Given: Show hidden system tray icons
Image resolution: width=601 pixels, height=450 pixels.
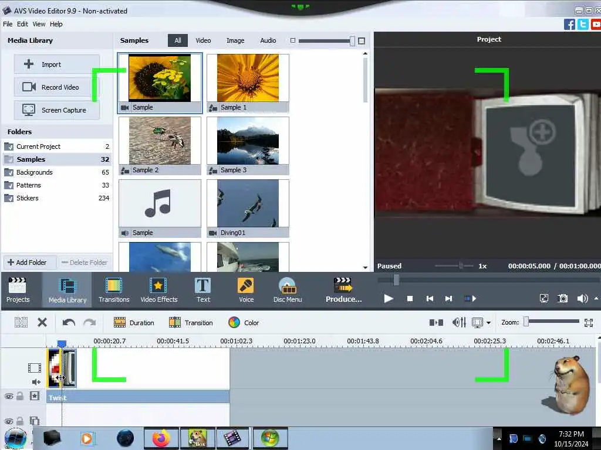Looking at the screenshot, I should click(x=499, y=439).
